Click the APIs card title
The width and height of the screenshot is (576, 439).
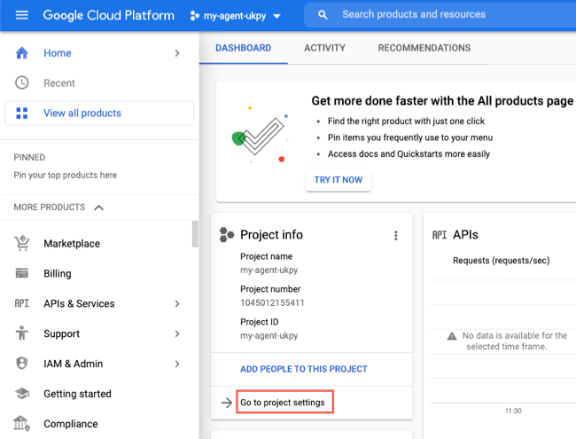(465, 234)
